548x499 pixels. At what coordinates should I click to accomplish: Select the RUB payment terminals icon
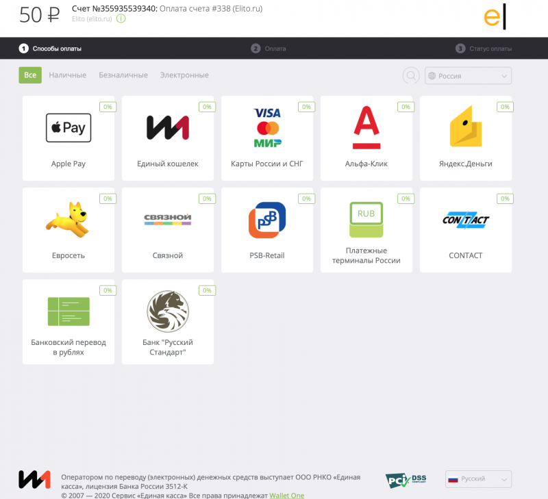[366, 220]
